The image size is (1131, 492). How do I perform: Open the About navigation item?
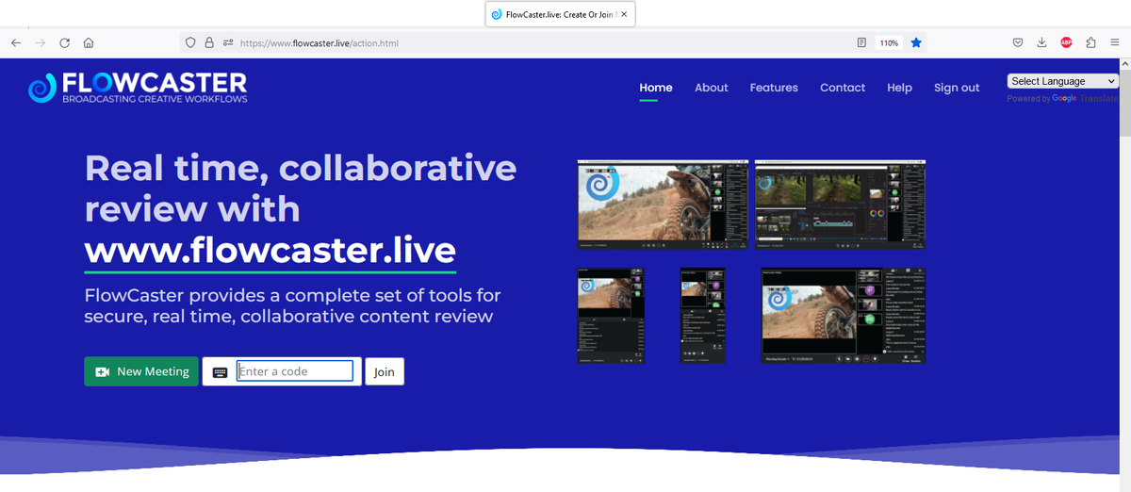[x=712, y=88]
